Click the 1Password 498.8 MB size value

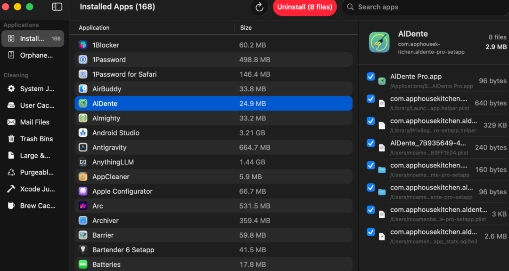255,60
